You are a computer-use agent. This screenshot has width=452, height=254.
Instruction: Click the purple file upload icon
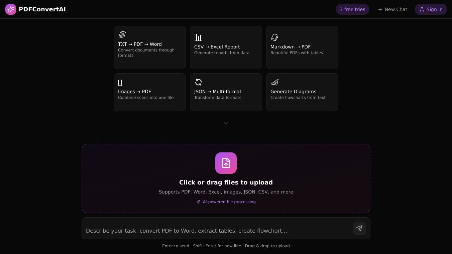coord(226,163)
